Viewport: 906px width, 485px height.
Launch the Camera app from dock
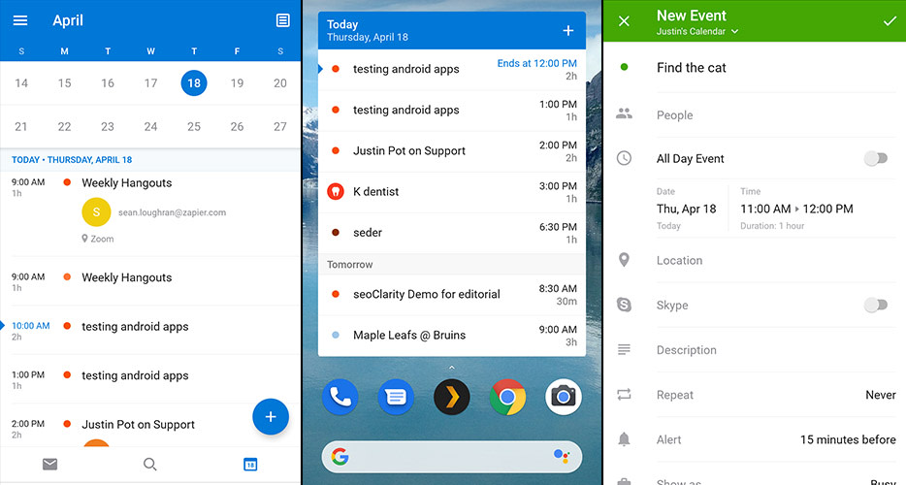pyautogui.click(x=564, y=396)
